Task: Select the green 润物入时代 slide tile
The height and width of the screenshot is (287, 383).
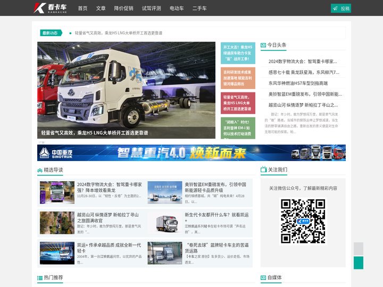Action: point(238,128)
